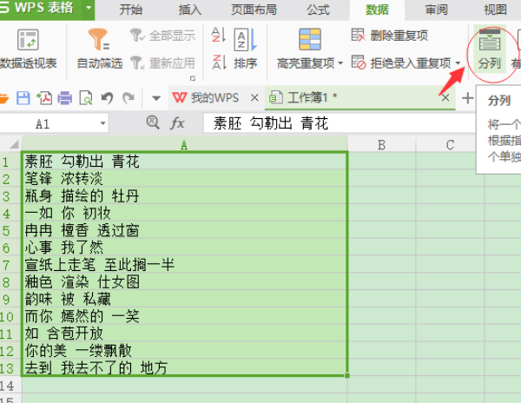Select the 数据 ribbon tab

(x=377, y=10)
